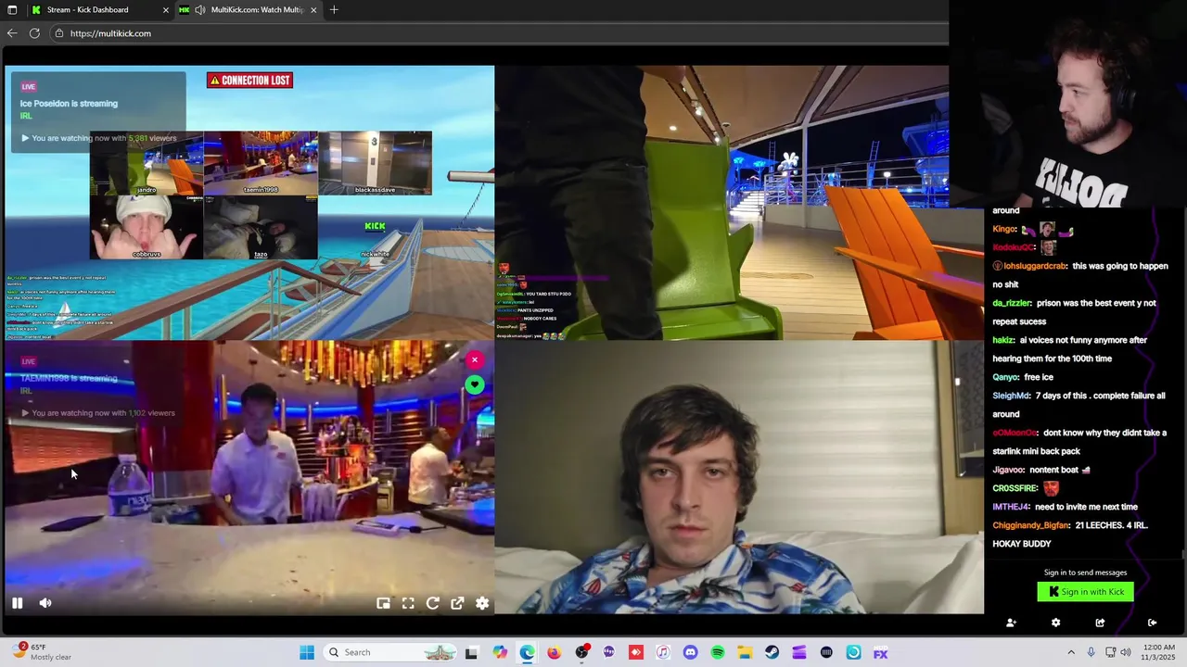The width and height of the screenshot is (1187, 667).
Task: Mute the TAEMIN1998 stream volume
Action: tap(45, 603)
